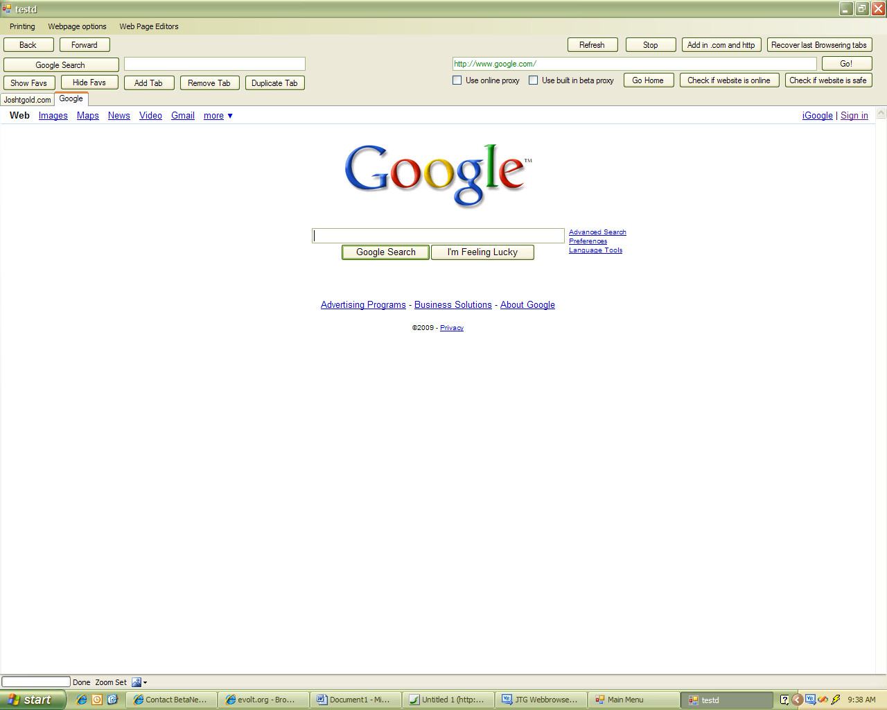Click toolbar Google Search button

coord(60,65)
